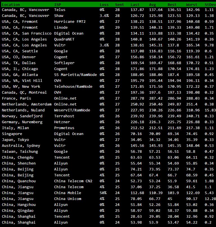Click the 287.42 Avg value
Image resolution: width=216 pixels, height=227 pixels.
pyautogui.click(x=156, y=98)
